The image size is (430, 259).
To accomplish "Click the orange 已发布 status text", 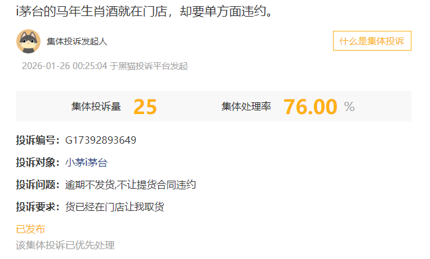I will (x=30, y=229).
